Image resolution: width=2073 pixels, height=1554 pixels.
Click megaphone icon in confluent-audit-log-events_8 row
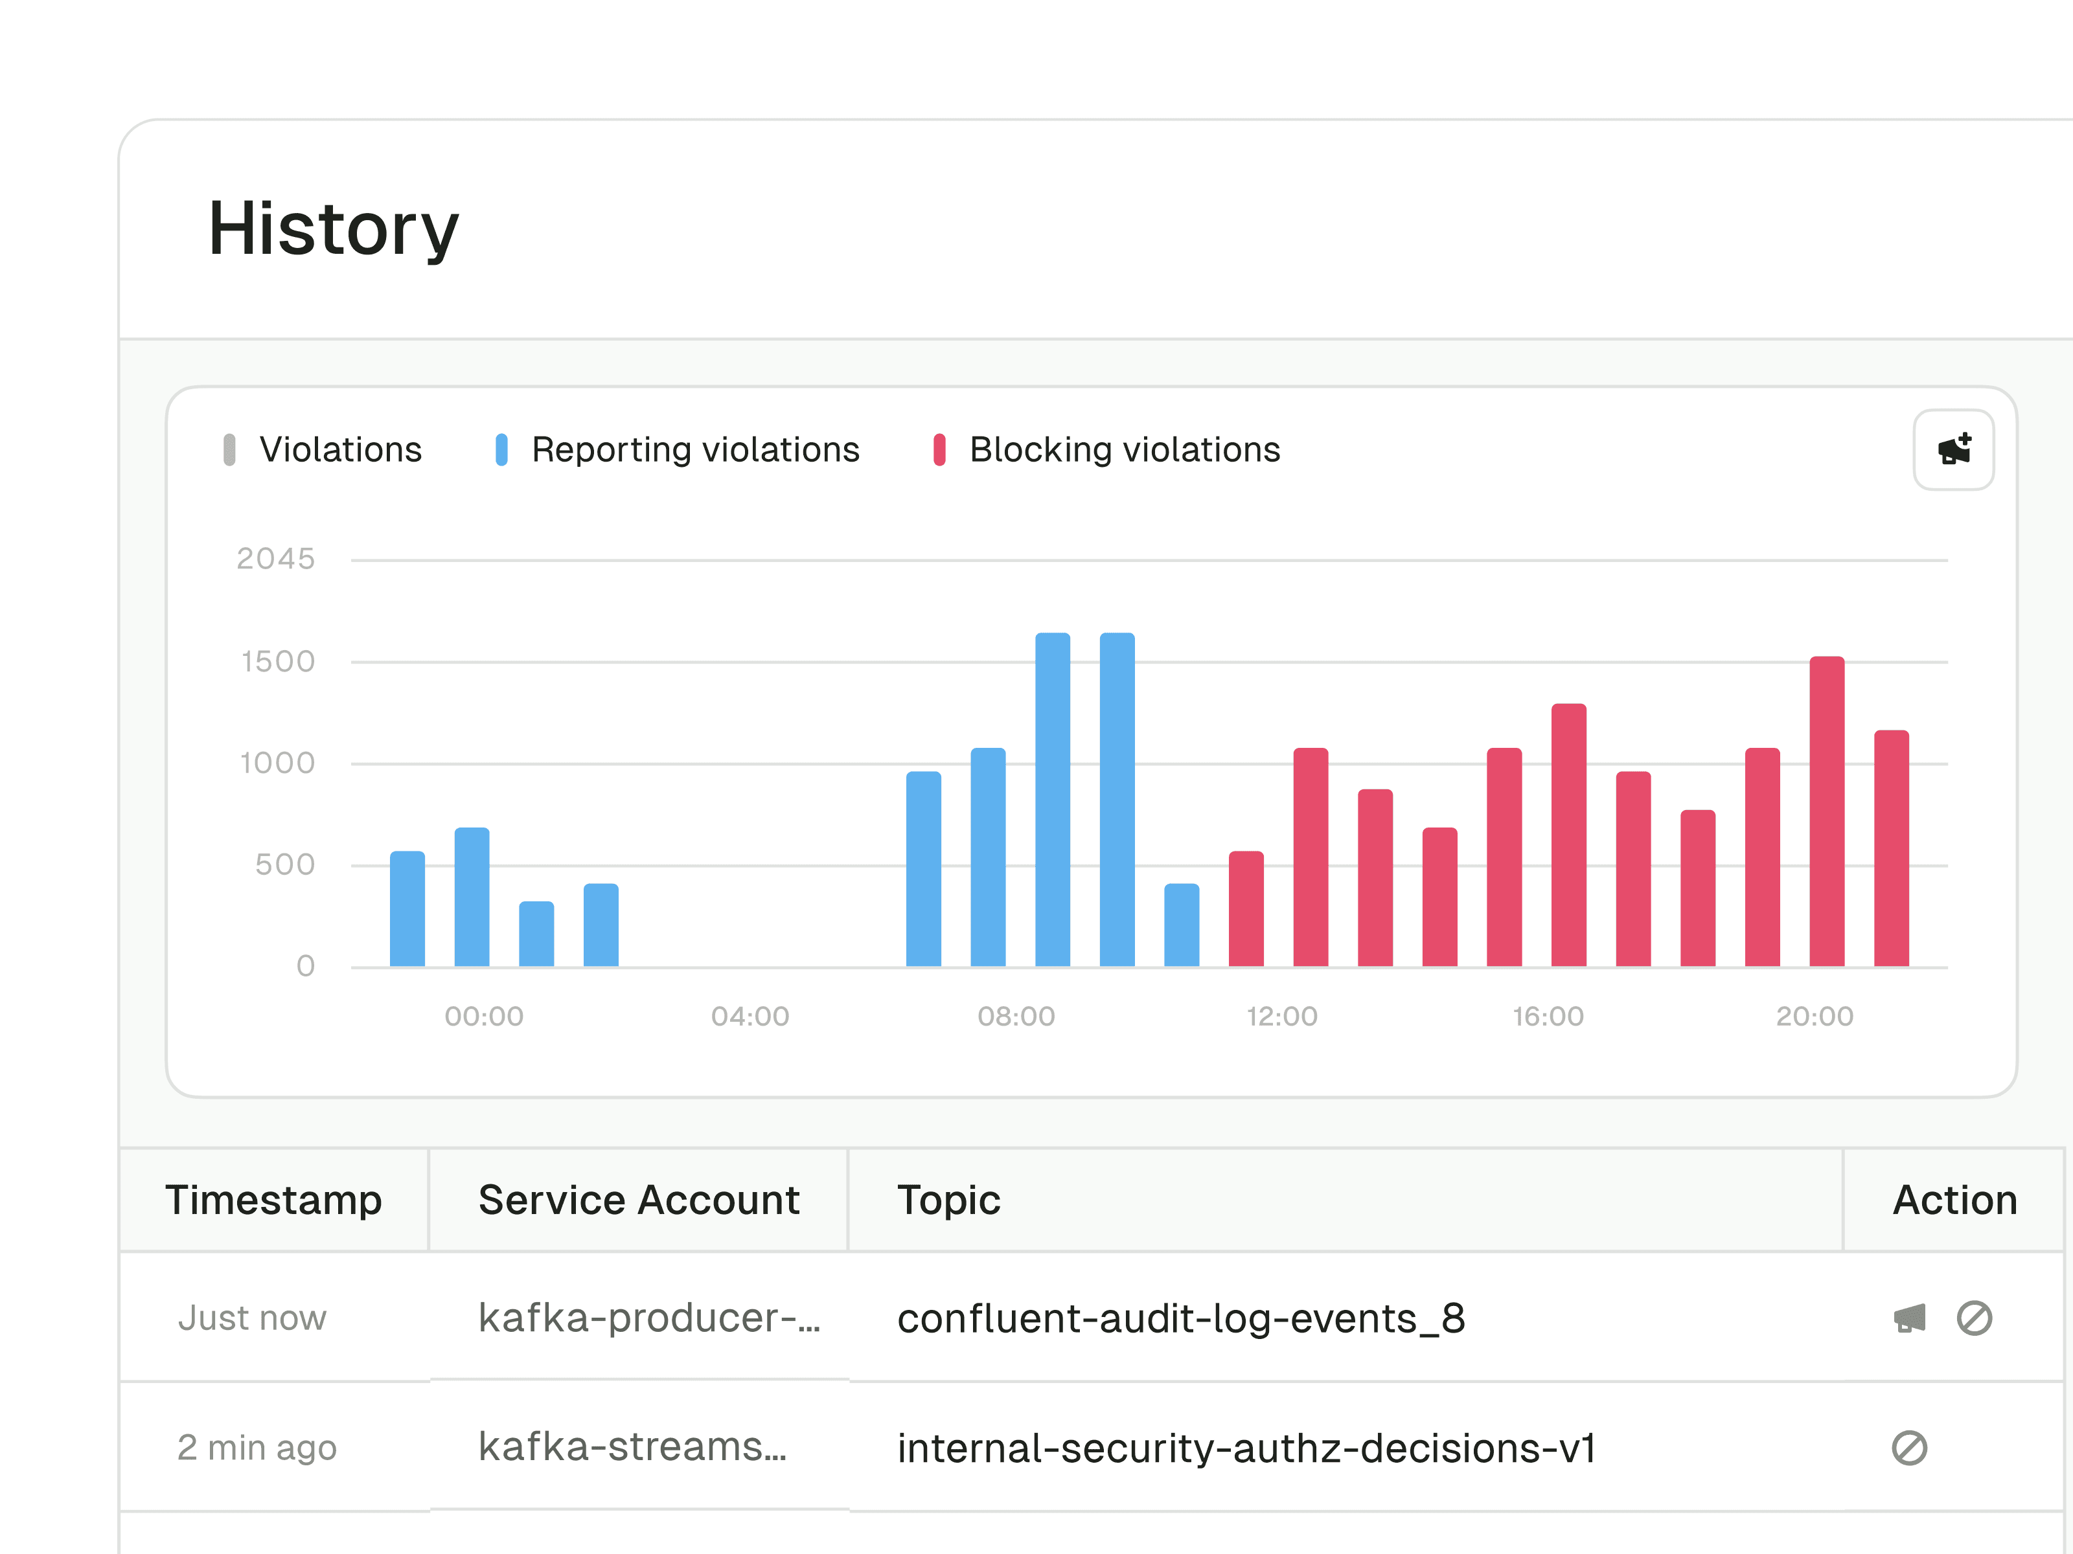pos(1909,1318)
